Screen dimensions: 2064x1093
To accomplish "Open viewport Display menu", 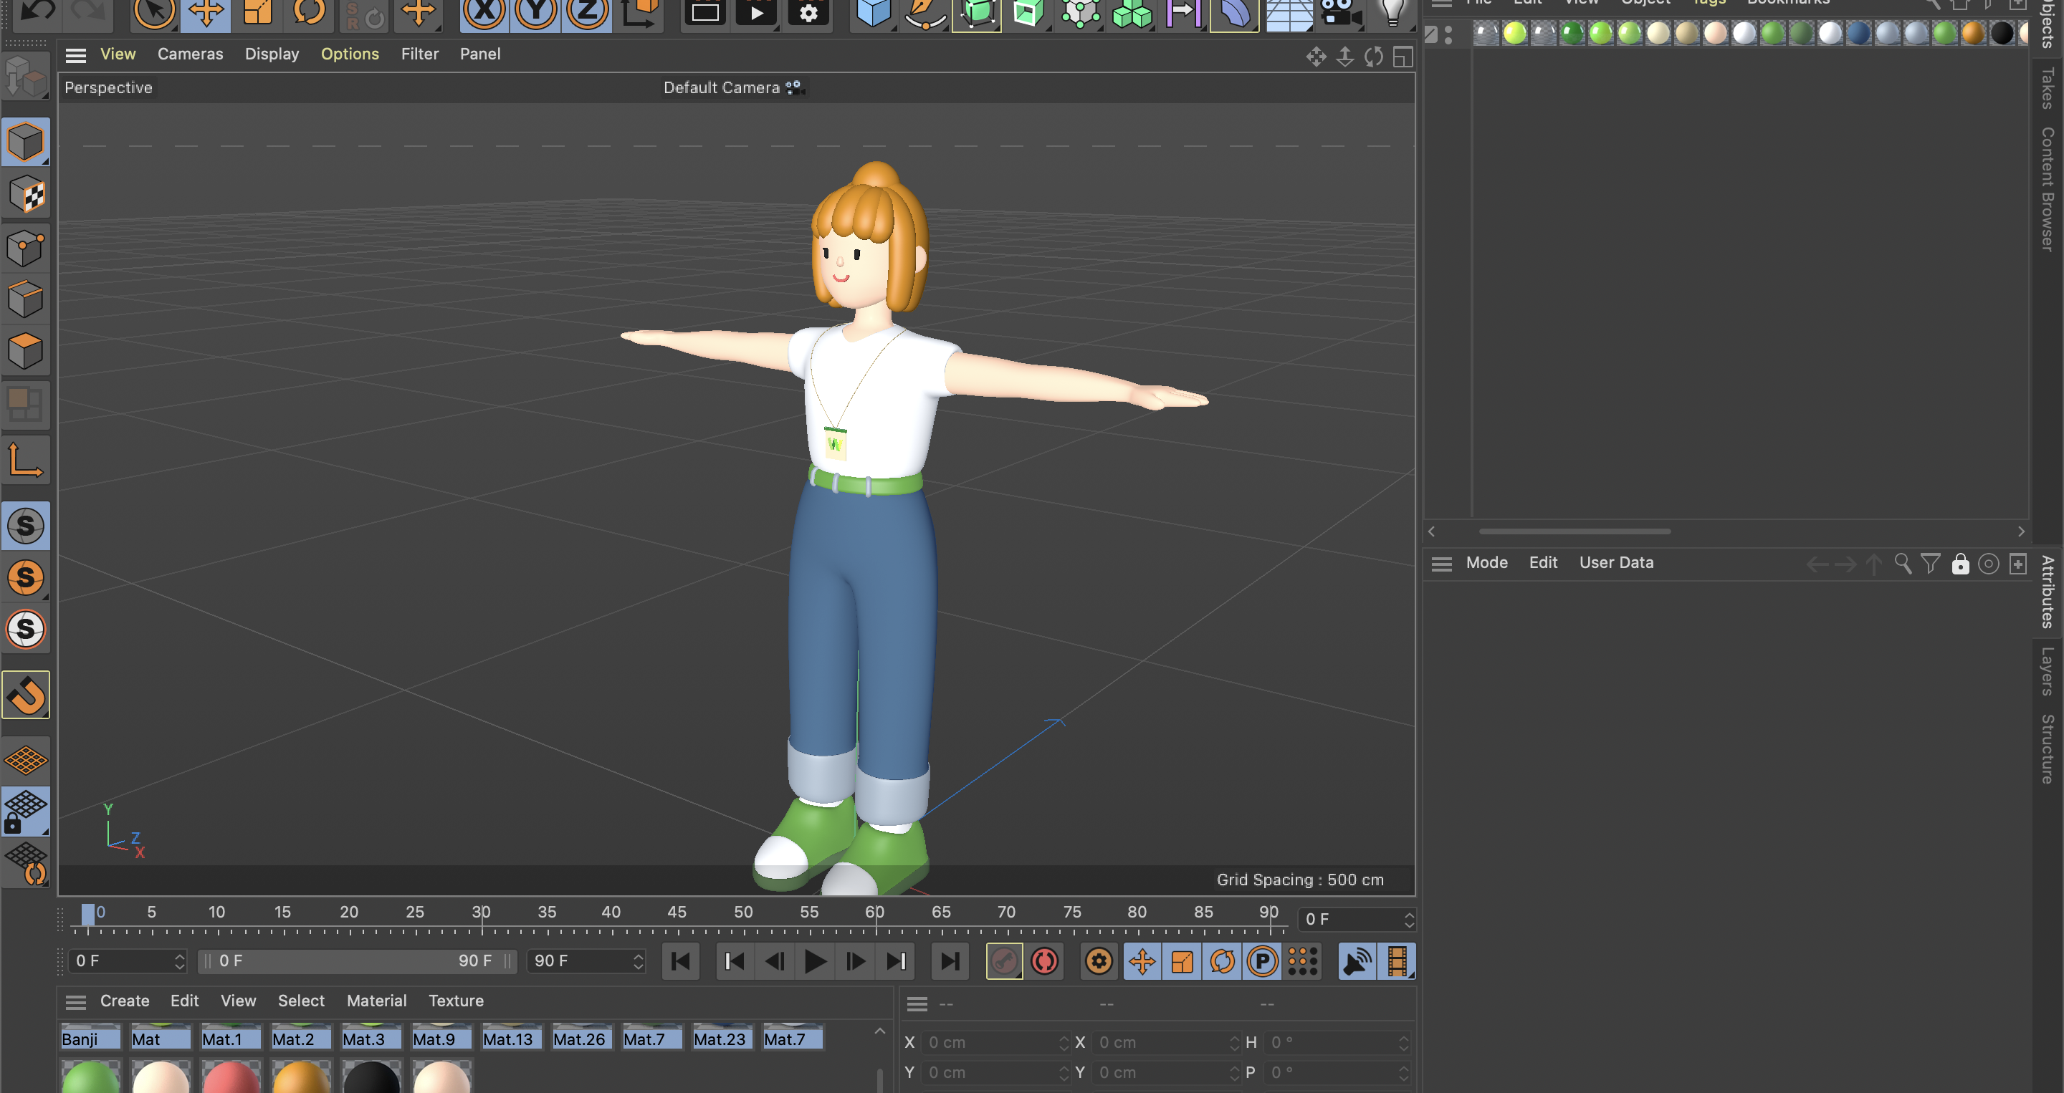I will [272, 54].
